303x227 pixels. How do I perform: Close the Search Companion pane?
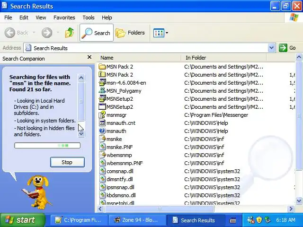coord(89,57)
